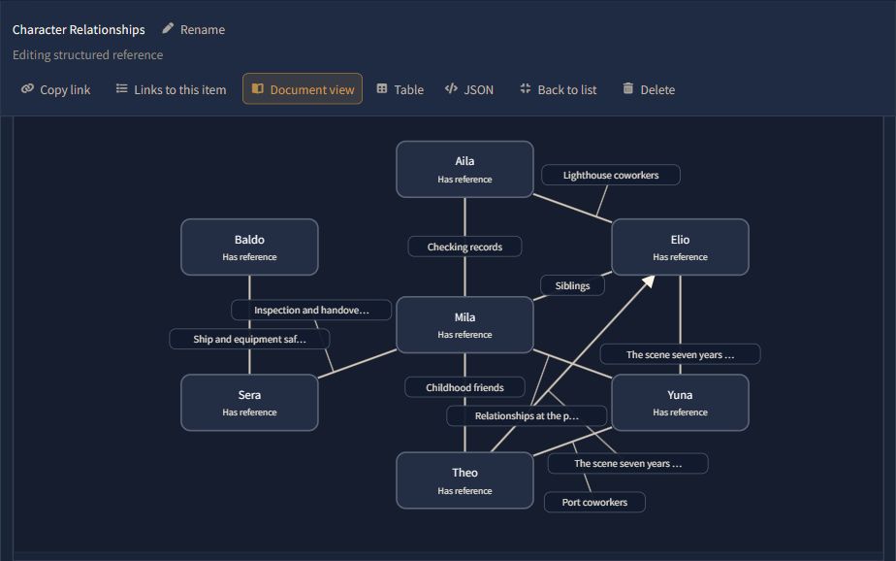
Task: Click the Links to this item list icon
Action: click(x=122, y=88)
